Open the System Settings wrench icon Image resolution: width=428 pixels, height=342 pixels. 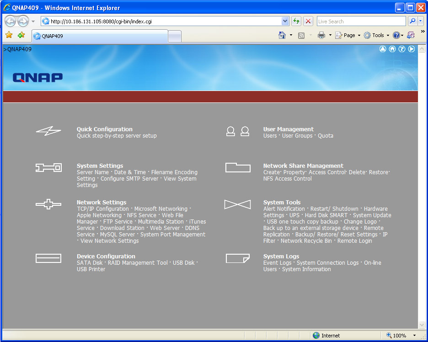[x=48, y=167]
